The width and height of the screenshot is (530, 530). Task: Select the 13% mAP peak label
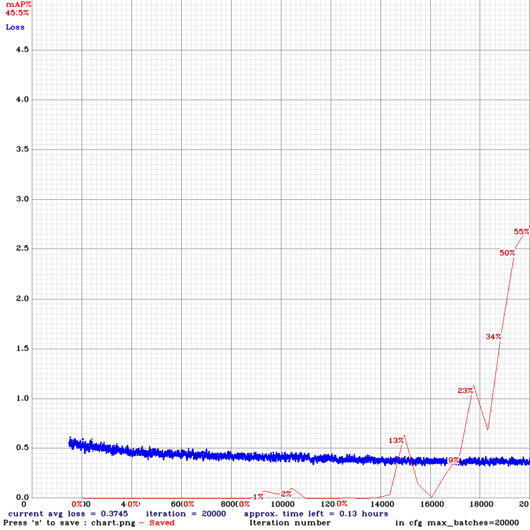coord(396,440)
